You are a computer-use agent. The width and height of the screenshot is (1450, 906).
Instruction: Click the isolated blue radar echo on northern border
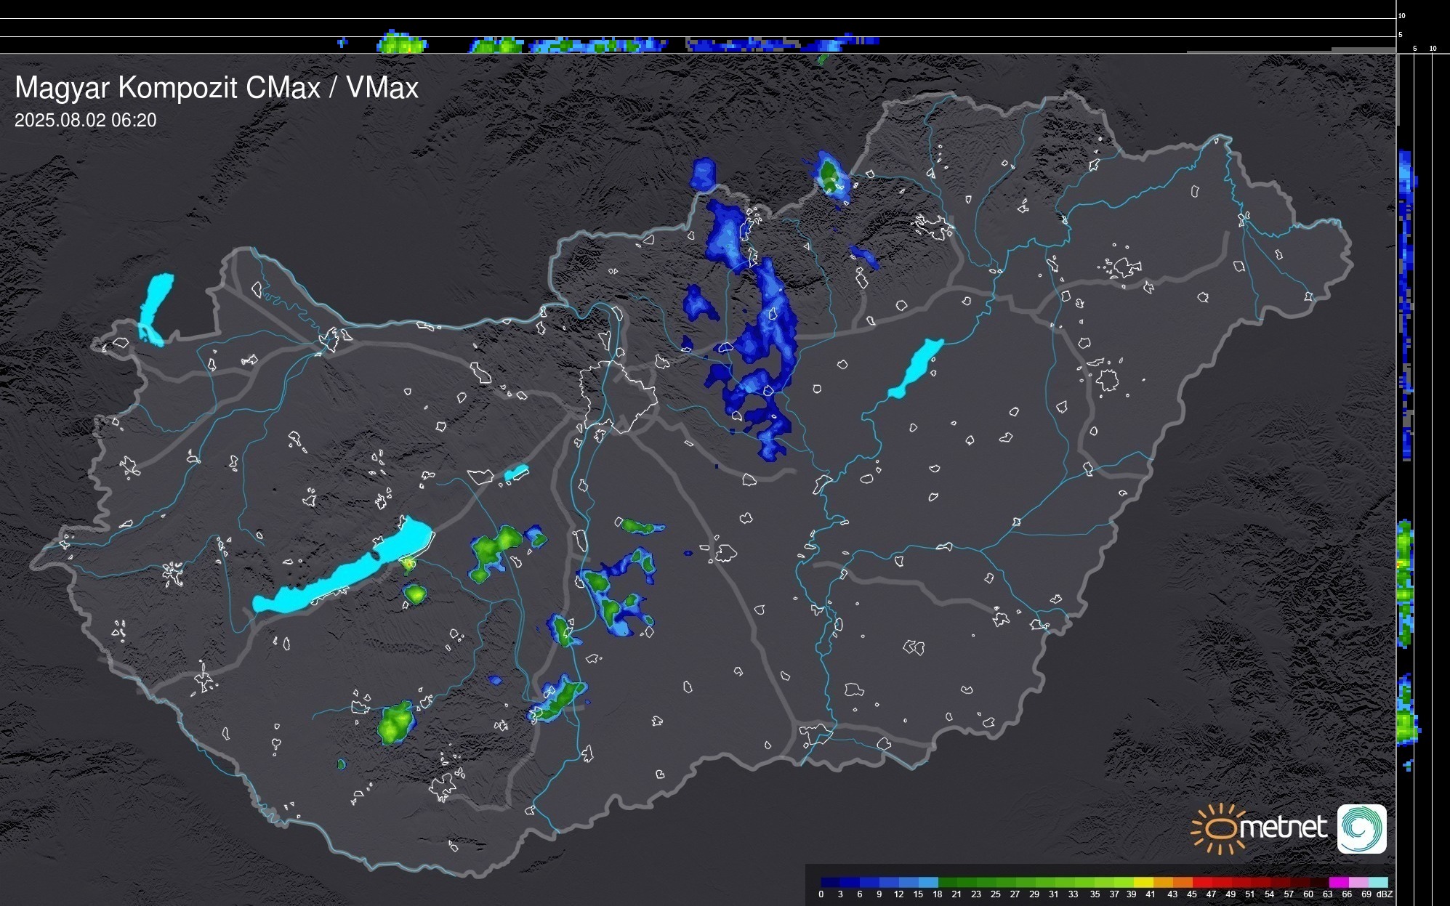pos(703,174)
